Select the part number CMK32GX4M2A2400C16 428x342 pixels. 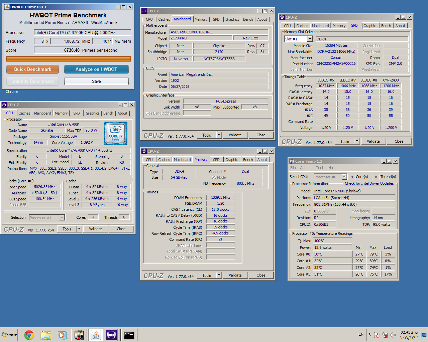pyautogui.click(x=336, y=63)
